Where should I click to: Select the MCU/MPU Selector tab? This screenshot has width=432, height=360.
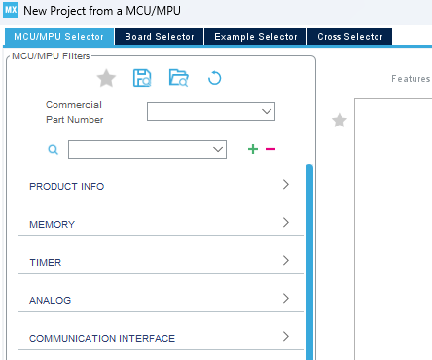[x=58, y=37]
